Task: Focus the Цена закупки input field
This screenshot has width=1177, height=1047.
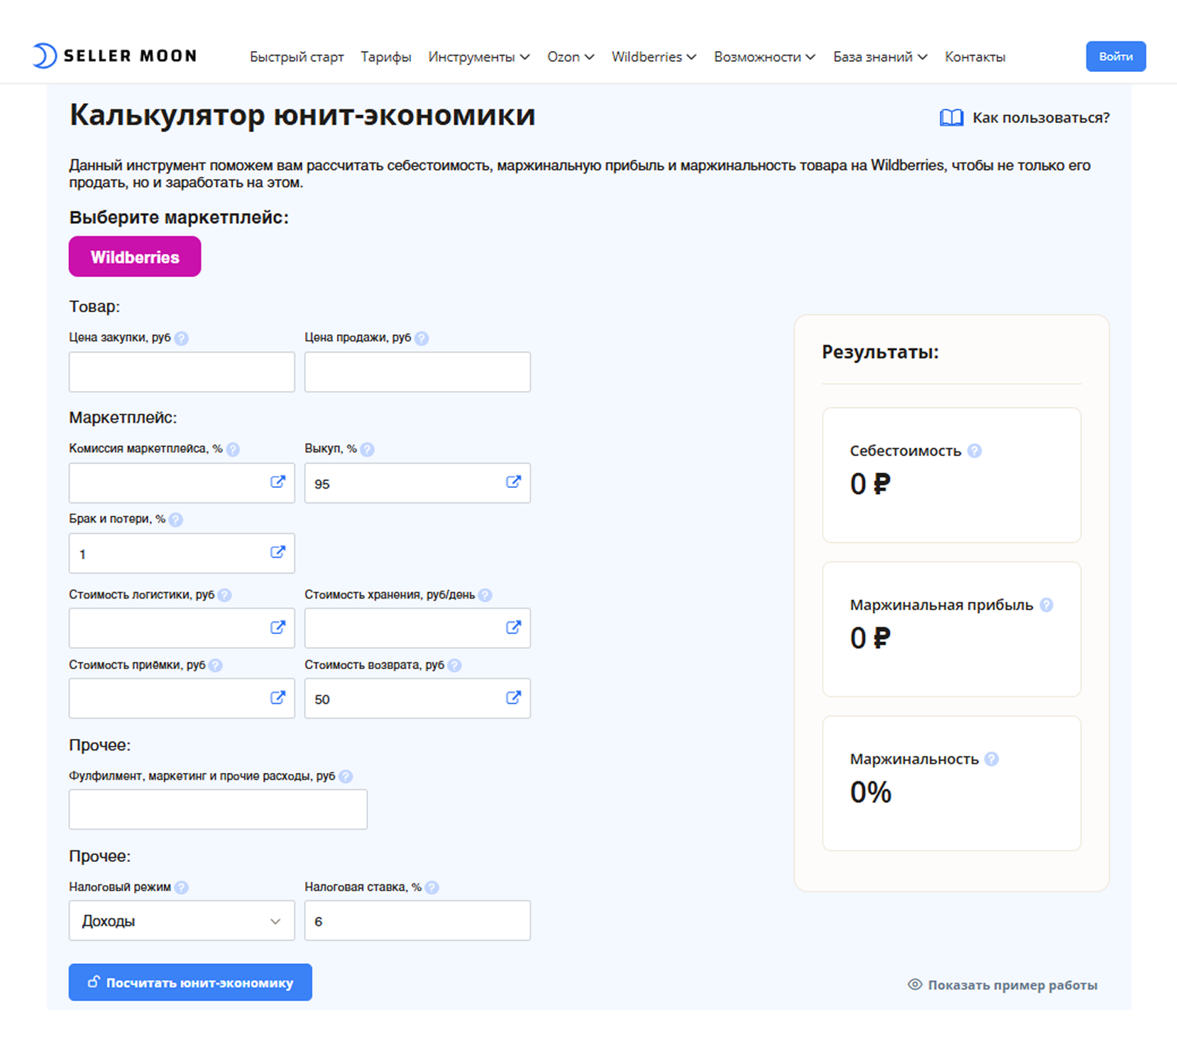Action: pos(182,372)
